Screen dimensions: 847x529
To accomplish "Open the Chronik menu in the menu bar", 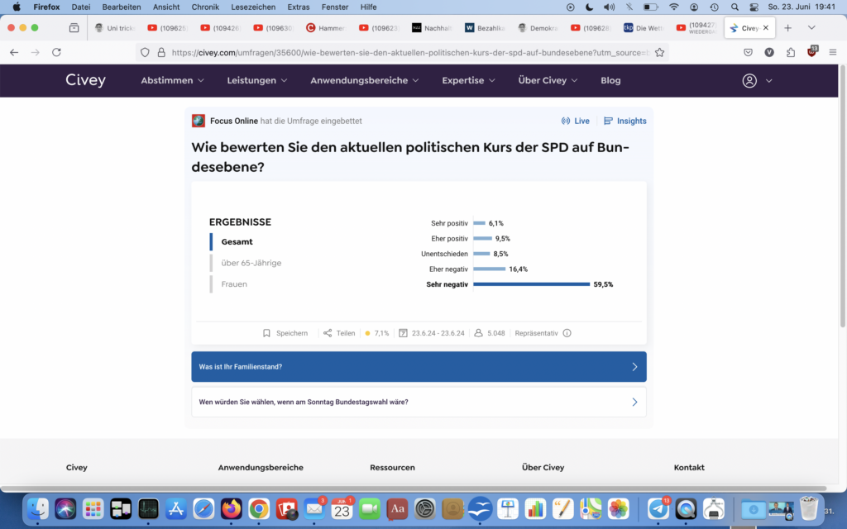I will [205, 7].
